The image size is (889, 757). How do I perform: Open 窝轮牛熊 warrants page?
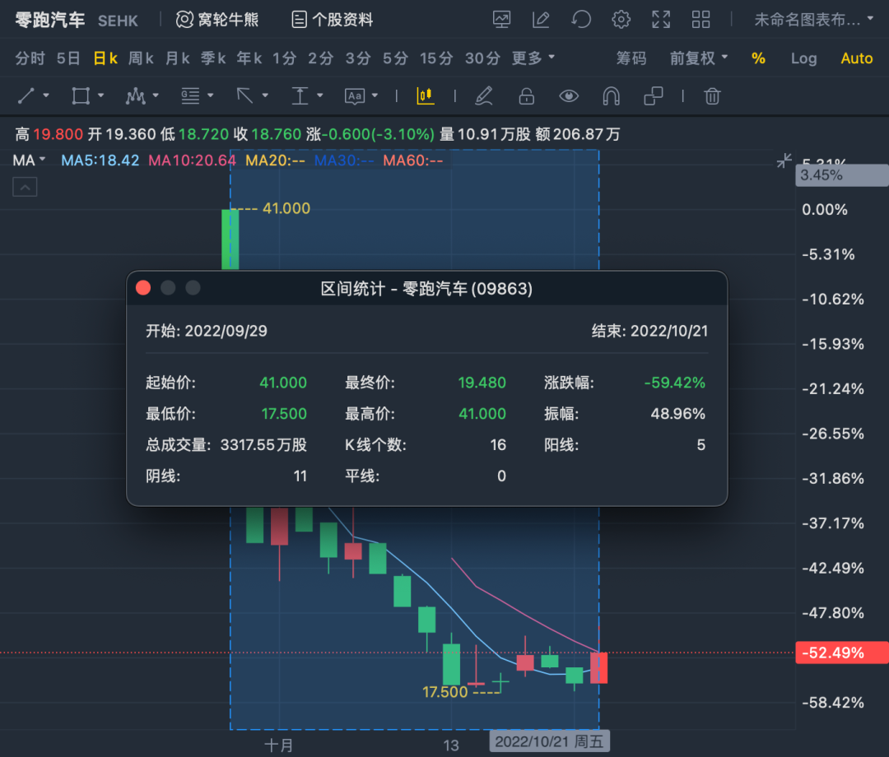point(217,20)
